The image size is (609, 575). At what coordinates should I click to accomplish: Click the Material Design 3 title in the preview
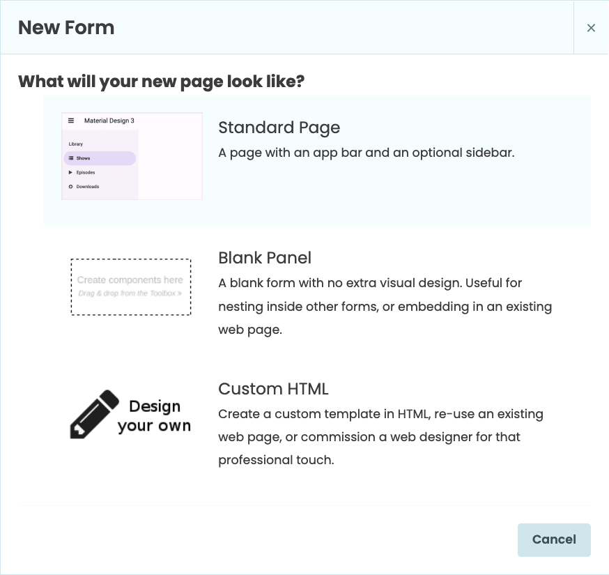point(109,121)
